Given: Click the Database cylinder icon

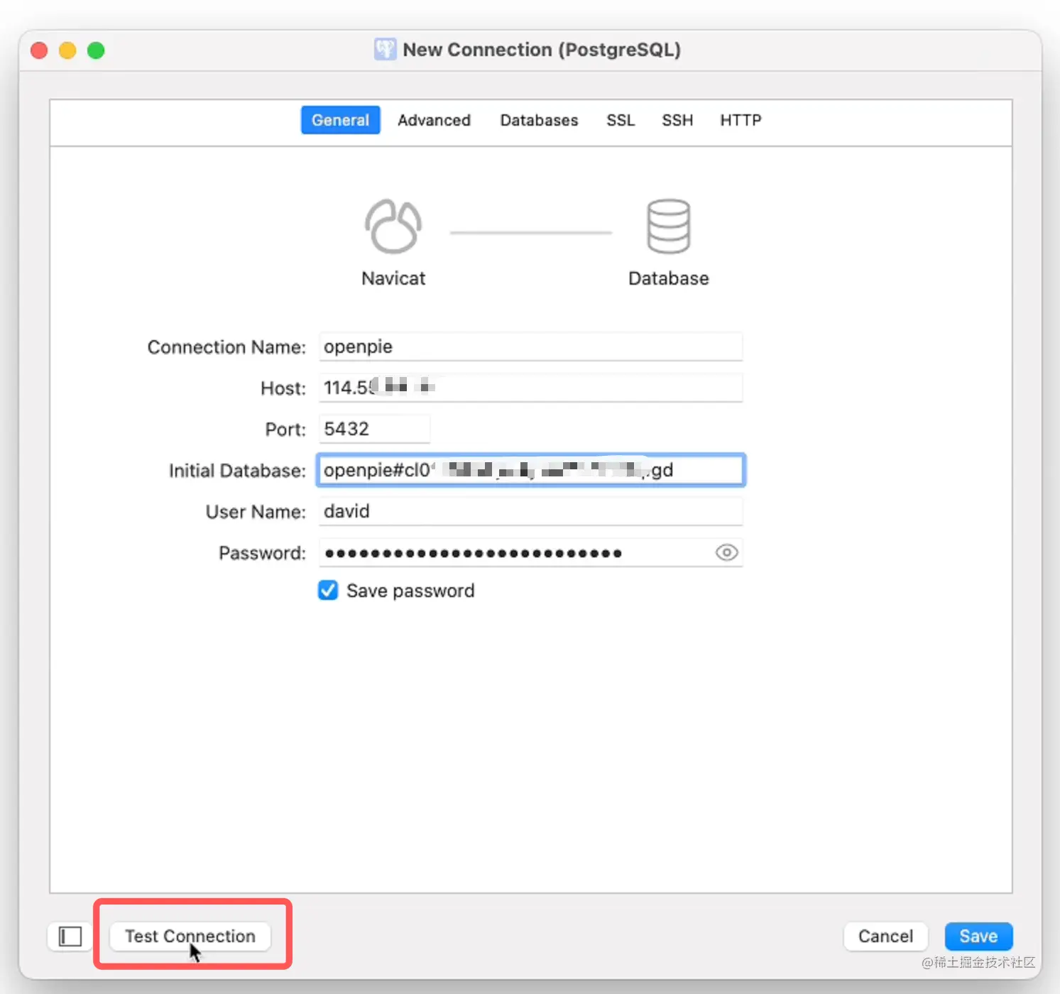Looking at the screenshot, I should click(668, 226).
